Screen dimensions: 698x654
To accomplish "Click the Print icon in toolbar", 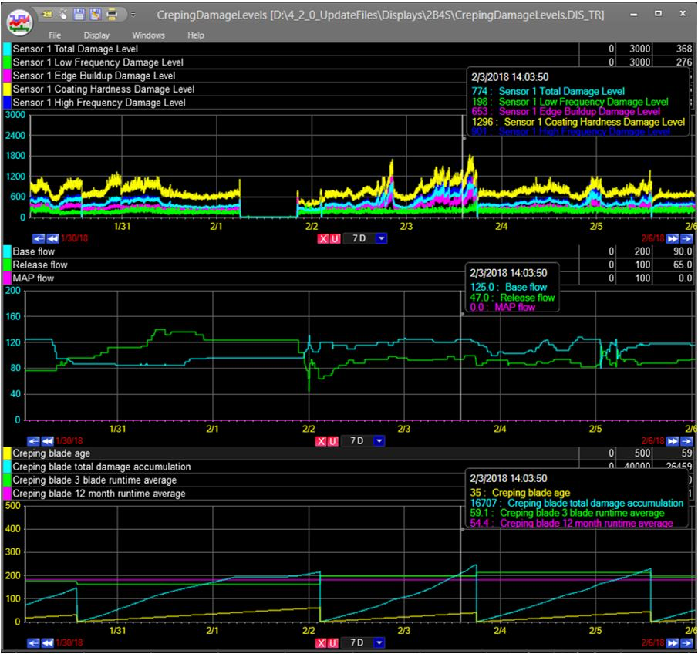I will pyautogui.click(x=112, y=14).
